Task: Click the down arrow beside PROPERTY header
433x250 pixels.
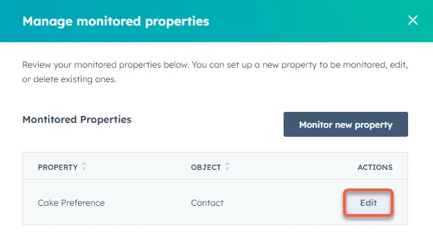Action: 84,169
